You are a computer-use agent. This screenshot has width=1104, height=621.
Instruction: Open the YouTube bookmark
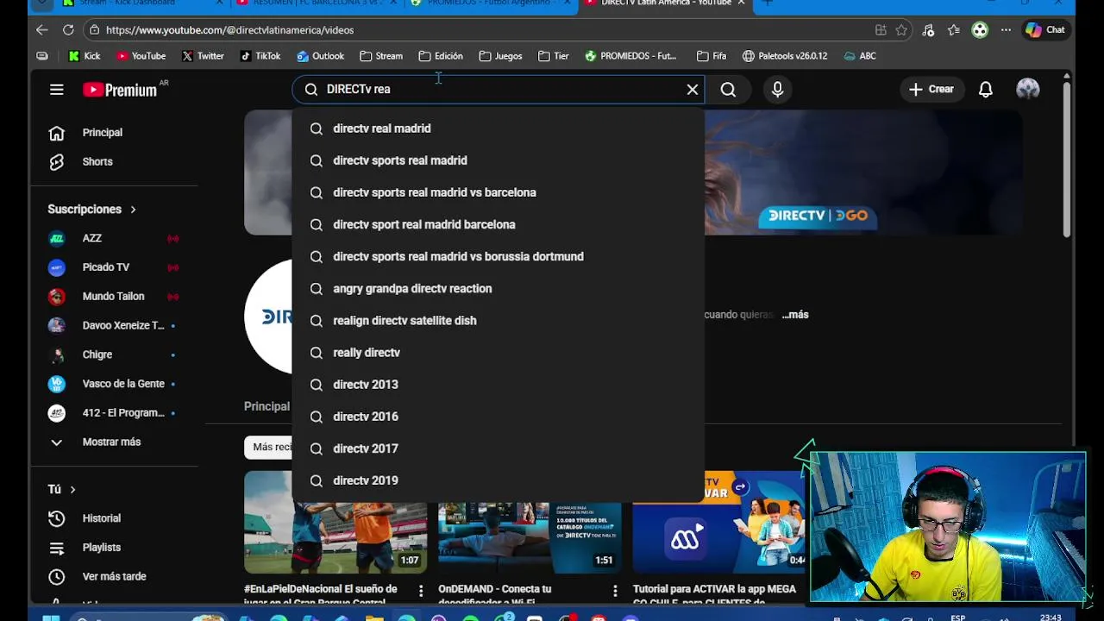click(x=141, y=56)
